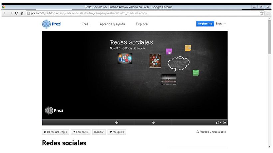Viewport: 273px width, 153px height.
Task: Play the embedded video thumbnail
Action: pyautogui.click(x=169, y=79)
